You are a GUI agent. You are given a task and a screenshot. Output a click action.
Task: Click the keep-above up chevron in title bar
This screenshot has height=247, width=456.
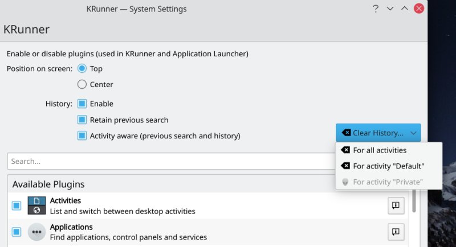pyautogui.click(x=405, y=9)
